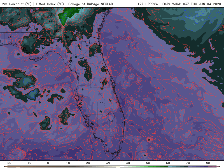The width and height of the screenshot is (224, 168).
Task: Click the '72' dewpoint value on the map
Action: click(114, 93)
